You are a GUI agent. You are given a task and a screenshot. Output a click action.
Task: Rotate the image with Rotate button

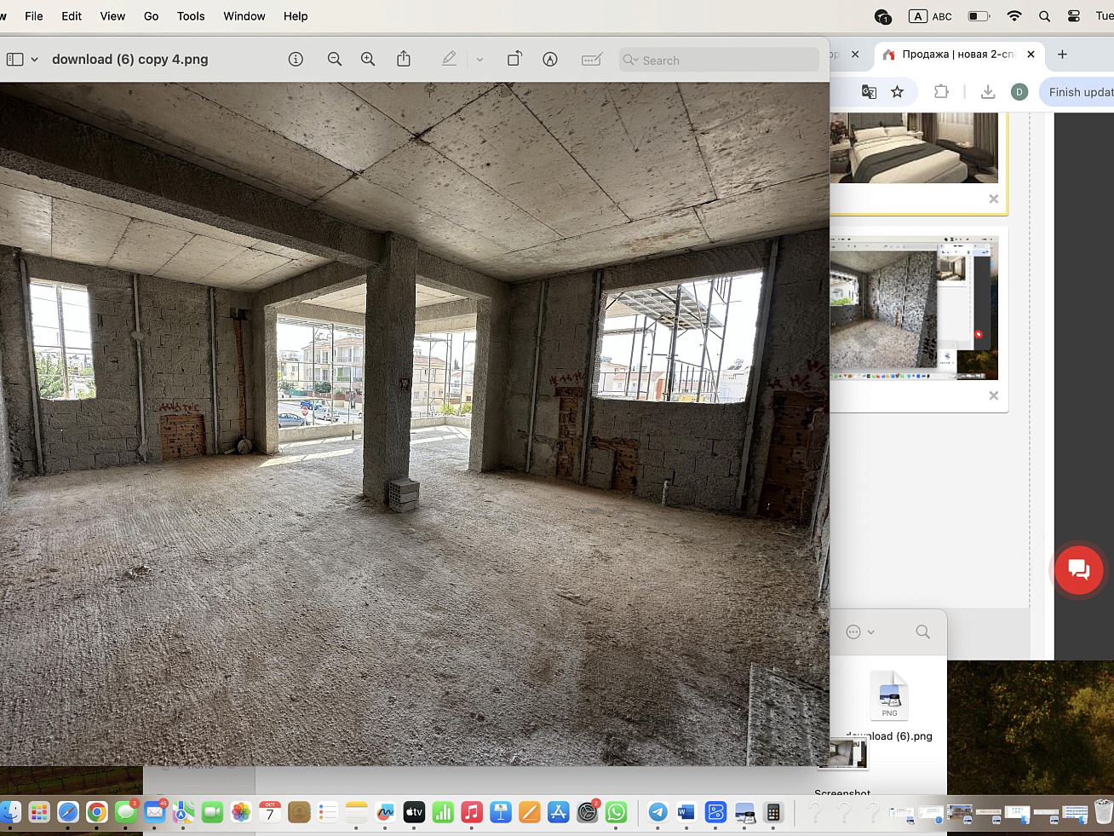[514, 59]
